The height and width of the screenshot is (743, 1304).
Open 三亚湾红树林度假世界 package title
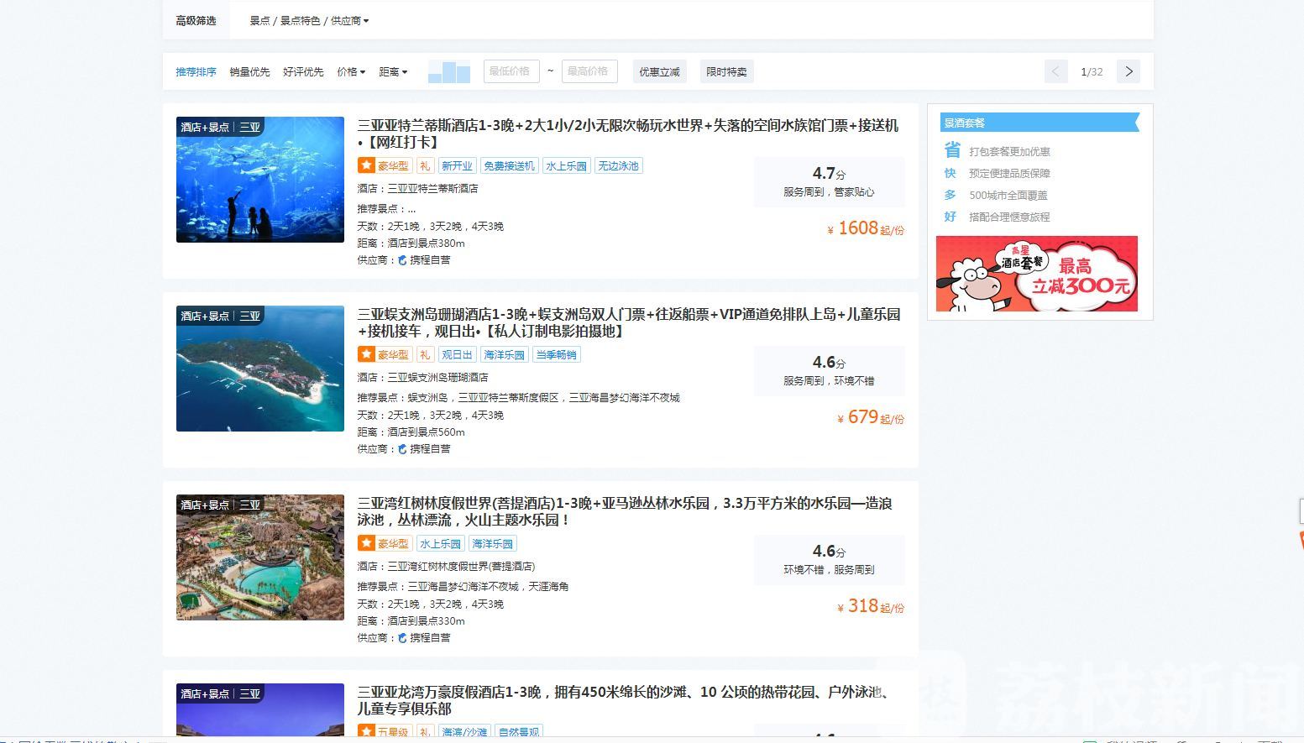625,511
